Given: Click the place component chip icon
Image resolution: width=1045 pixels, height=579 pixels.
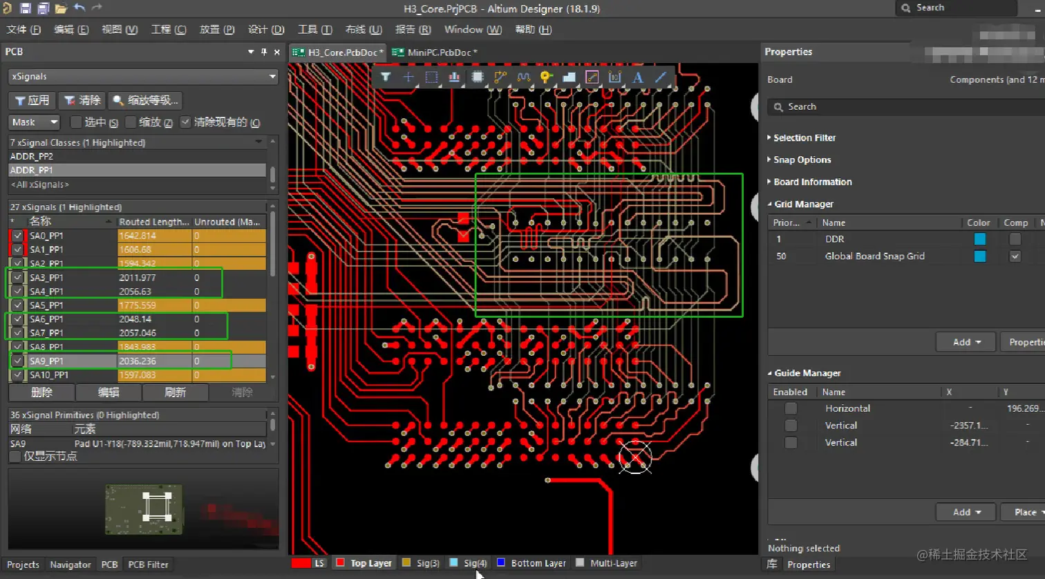Looking at the screenshot, I should coord(478,77).
